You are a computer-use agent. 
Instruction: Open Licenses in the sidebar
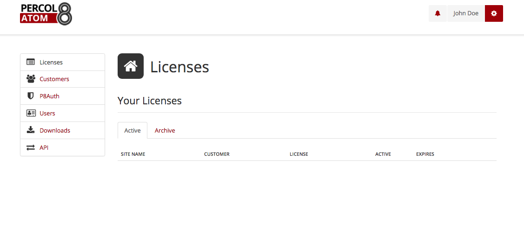tap(62, 62)
